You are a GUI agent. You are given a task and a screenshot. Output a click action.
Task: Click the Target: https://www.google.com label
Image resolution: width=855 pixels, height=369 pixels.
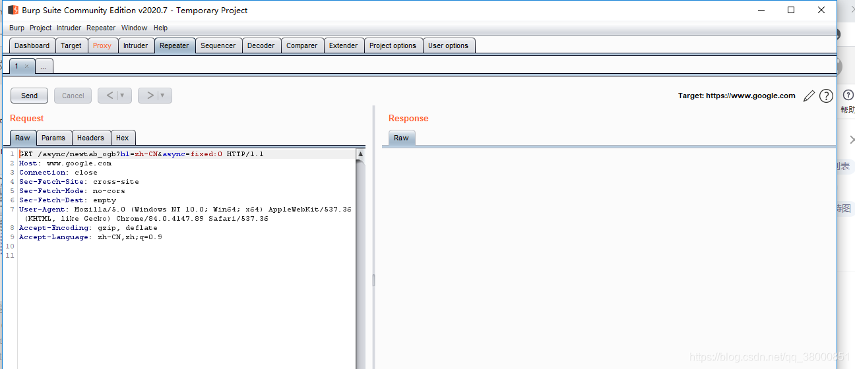(x=737, y=96)
